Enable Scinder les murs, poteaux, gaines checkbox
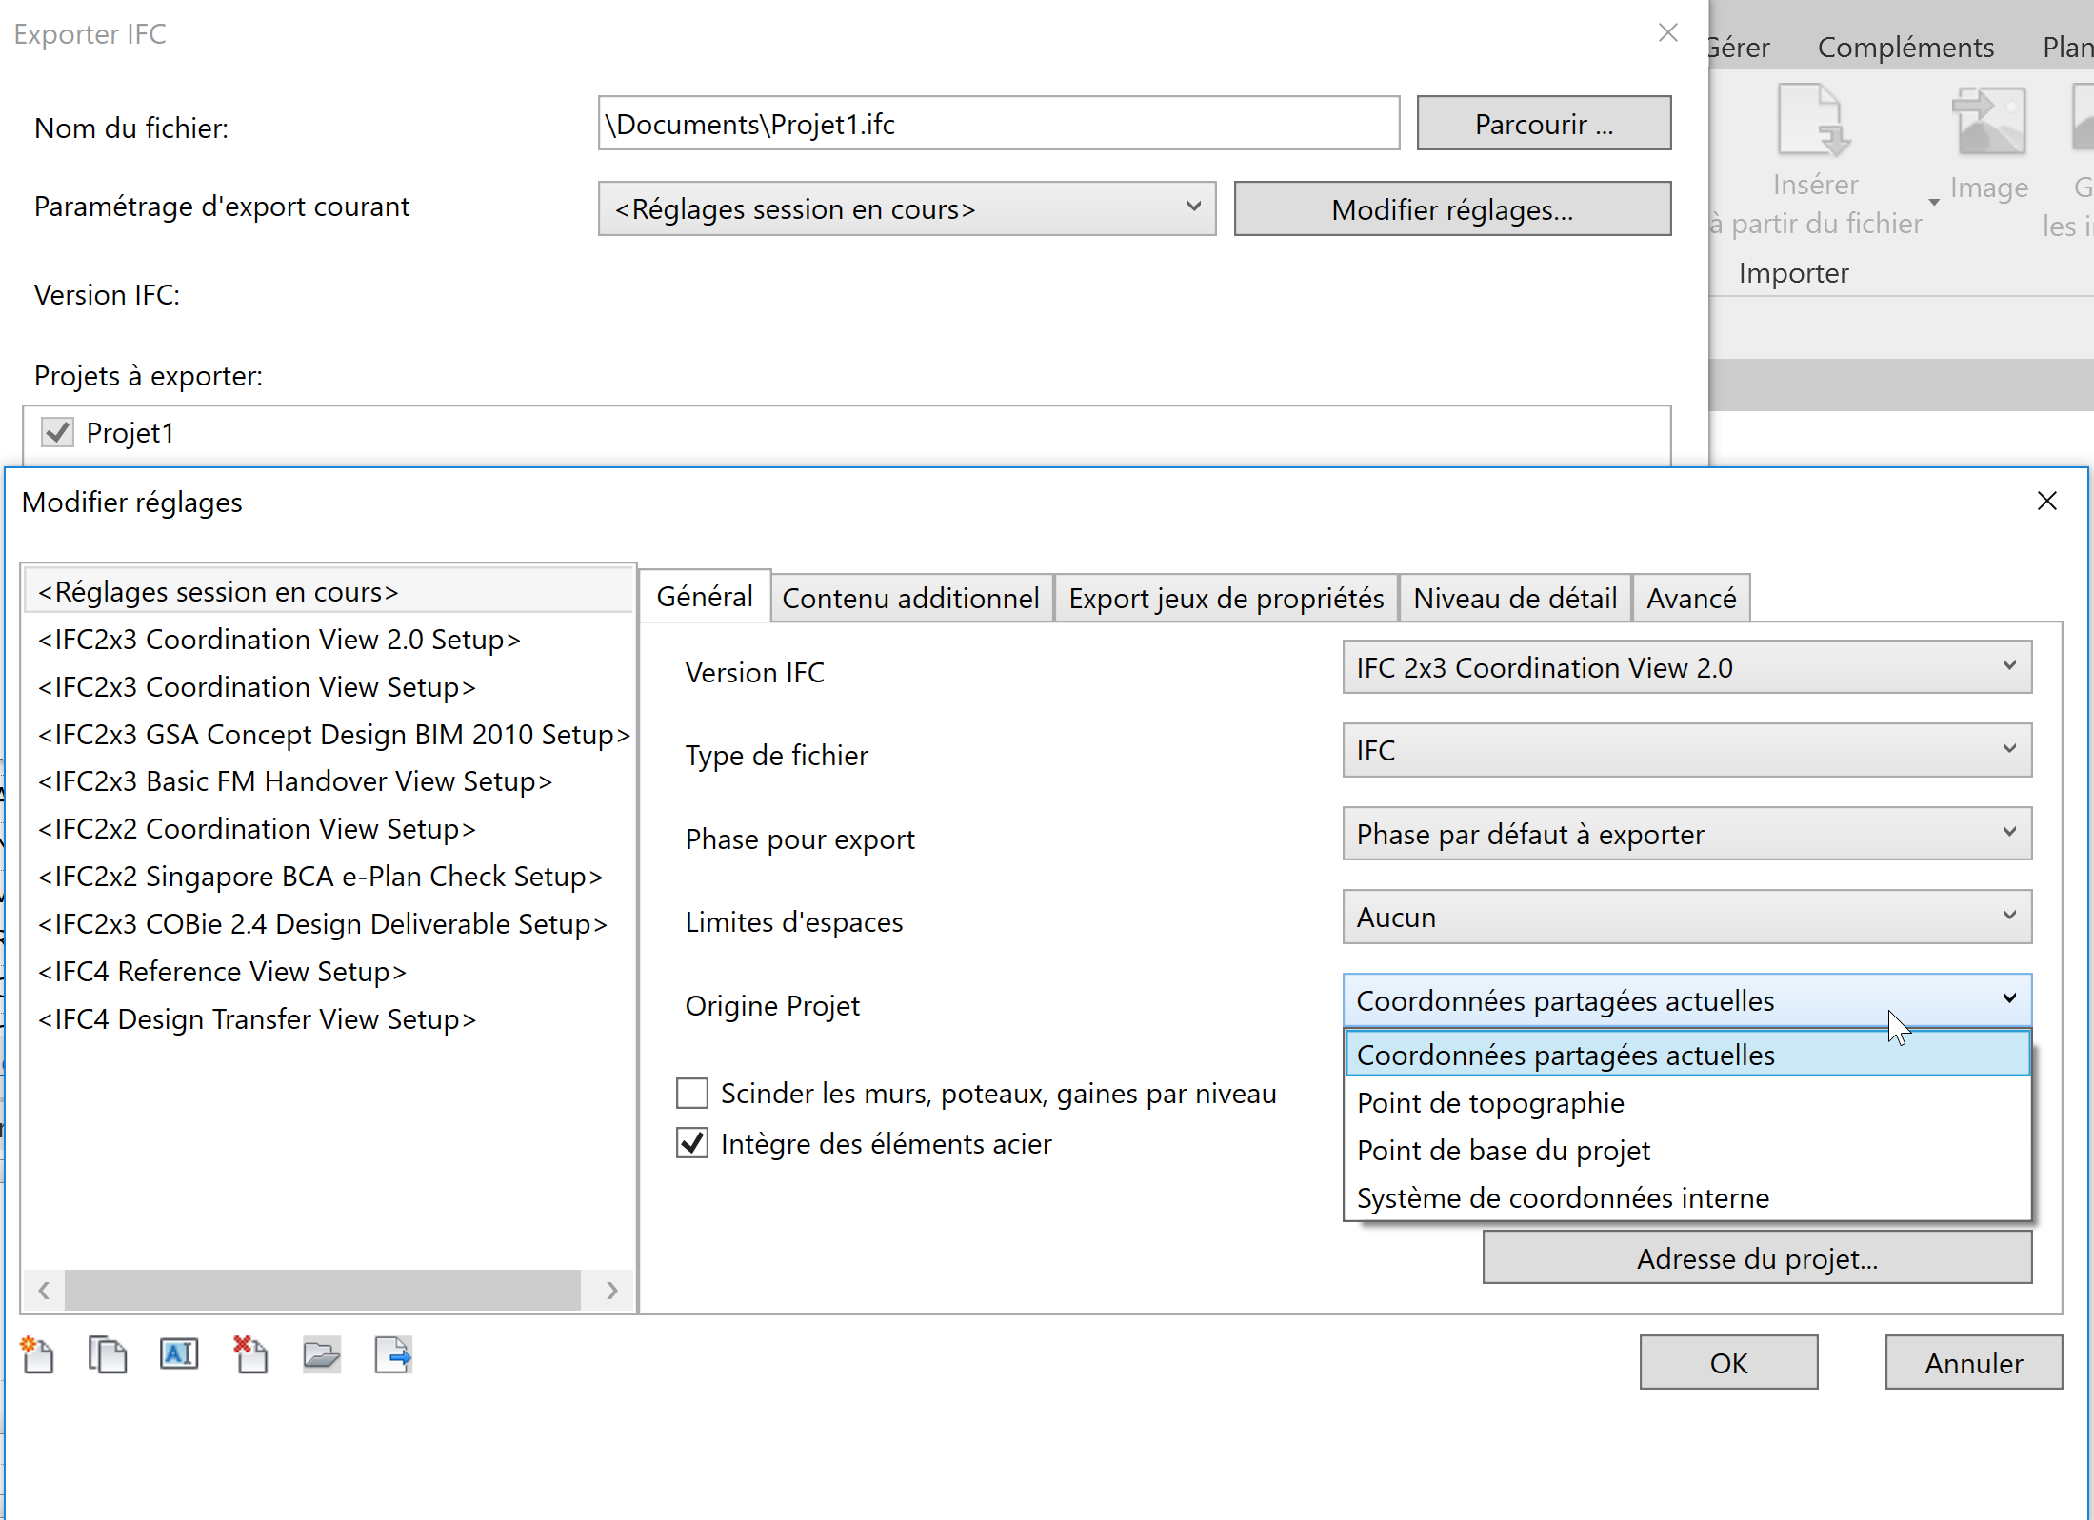 coord(692,1094)
